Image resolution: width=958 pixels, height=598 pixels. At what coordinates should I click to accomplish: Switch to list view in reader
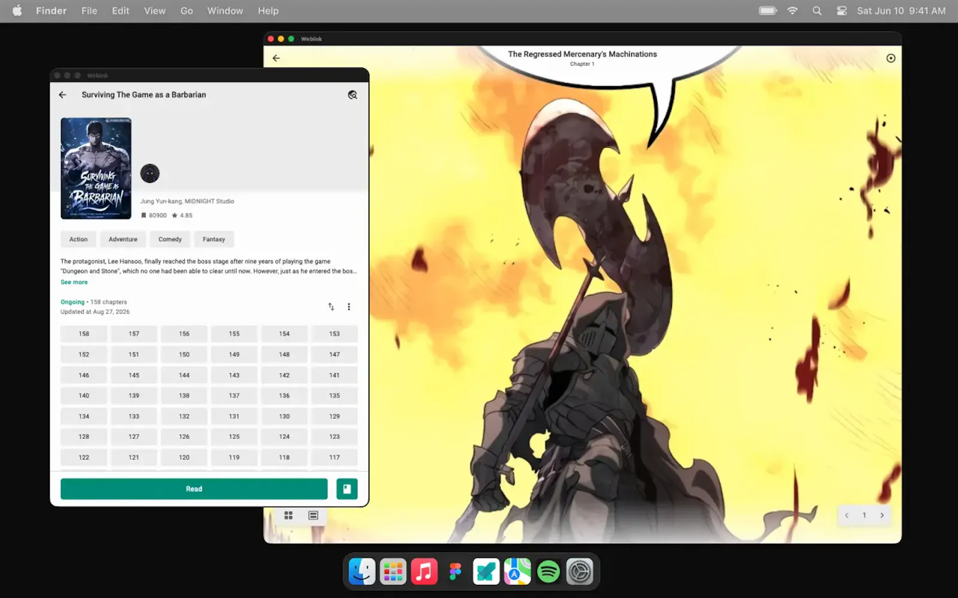click(313, 515)
